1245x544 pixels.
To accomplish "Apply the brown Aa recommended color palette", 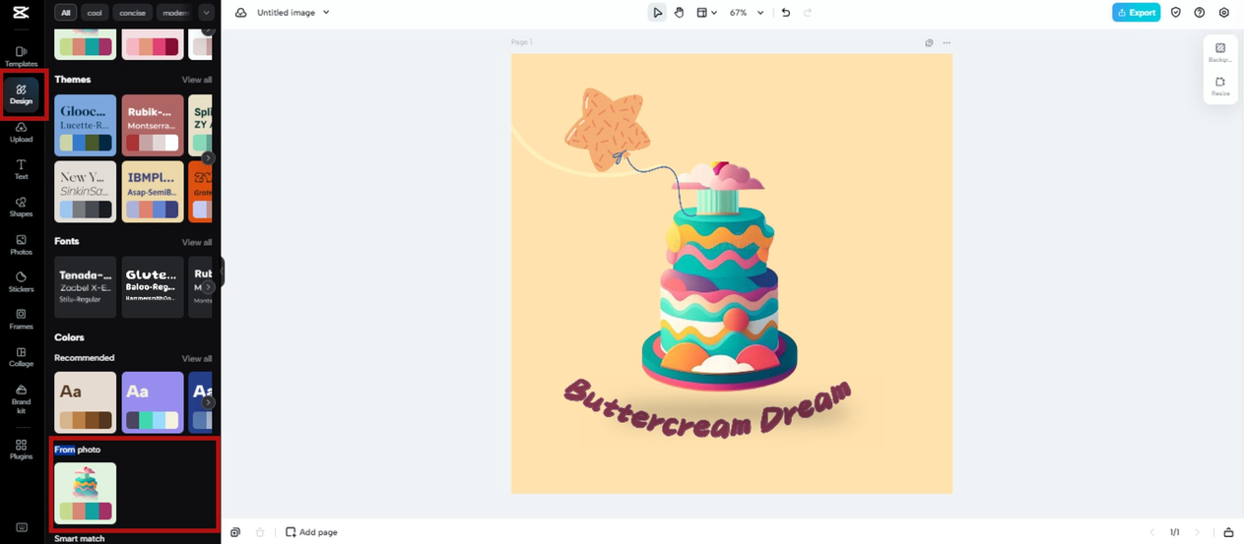I will pos(86,402).
